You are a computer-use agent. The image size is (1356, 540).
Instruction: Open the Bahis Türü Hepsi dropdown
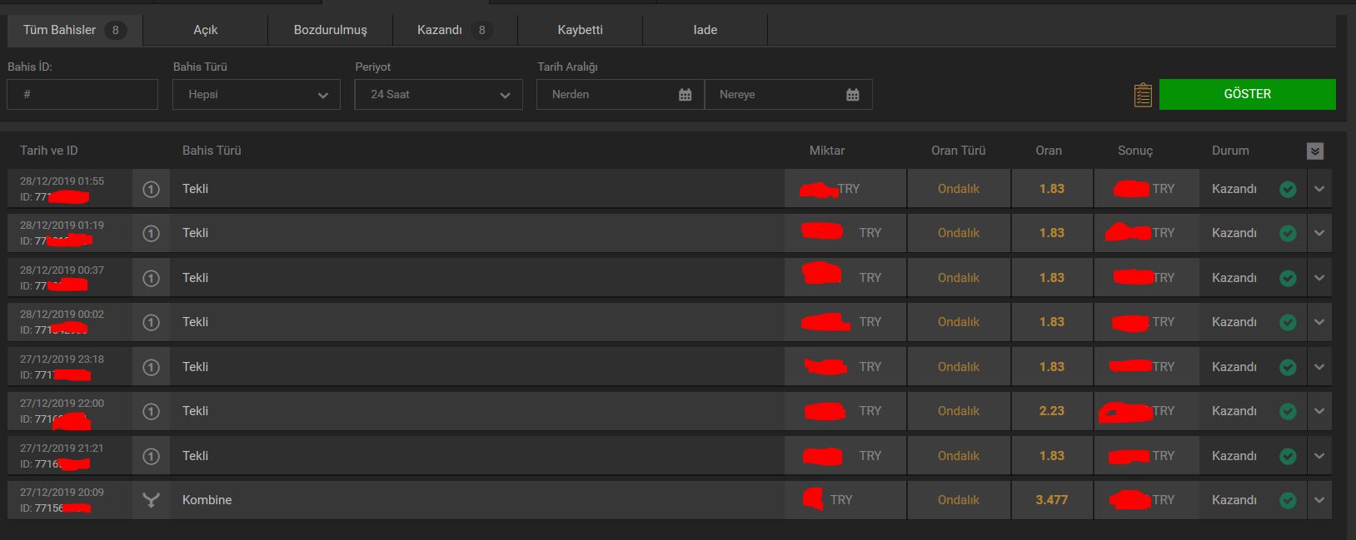(257, 95)
